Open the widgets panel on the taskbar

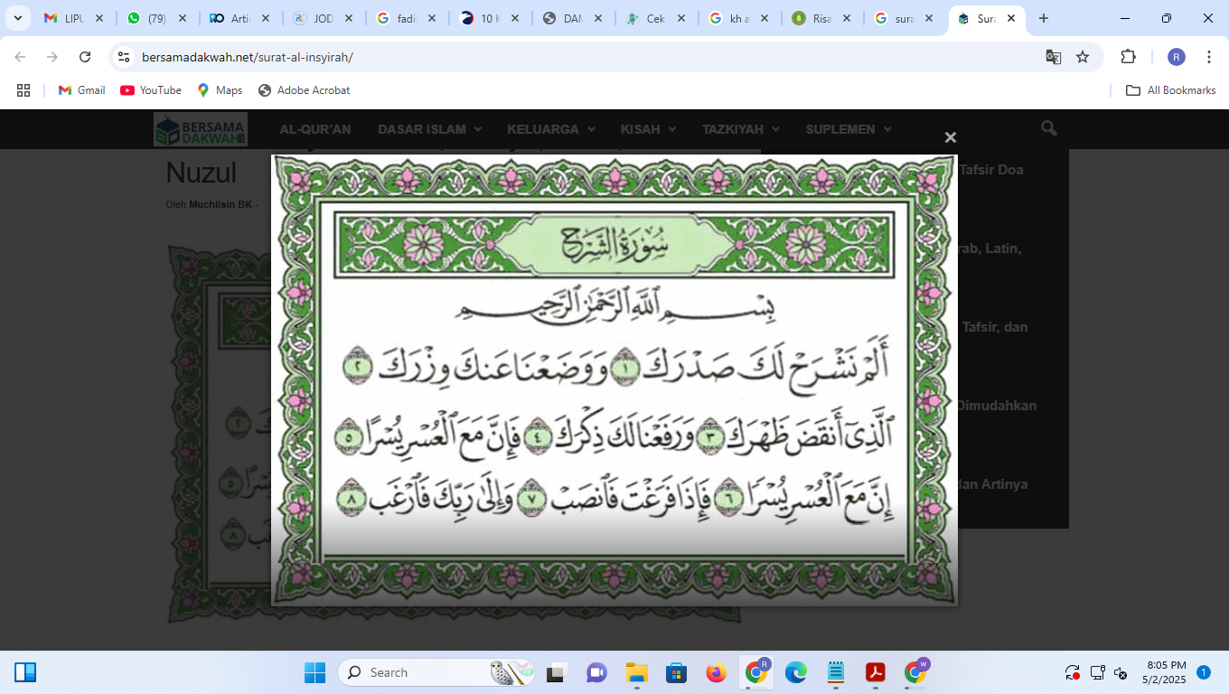click(x=25, y=672)
